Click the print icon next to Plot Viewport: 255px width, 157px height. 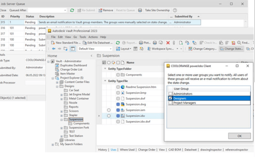point(155,43)
